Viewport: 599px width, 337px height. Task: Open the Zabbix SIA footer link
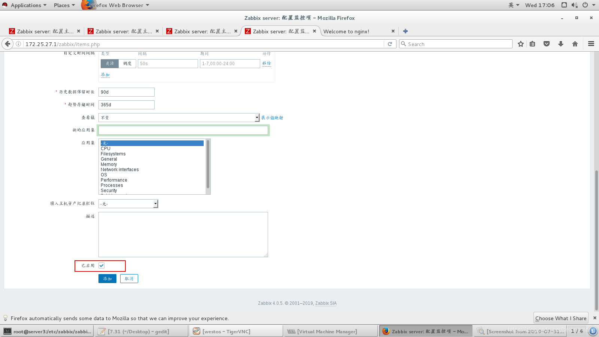(326, 303)
